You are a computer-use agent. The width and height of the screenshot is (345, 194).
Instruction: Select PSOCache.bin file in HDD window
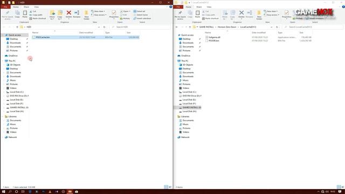[x=85, y=37]
